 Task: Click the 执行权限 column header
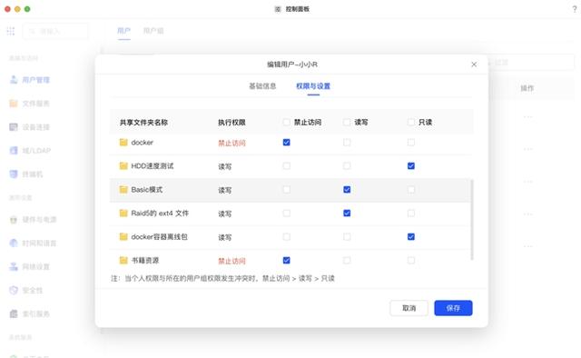click(x=231, y=123)
